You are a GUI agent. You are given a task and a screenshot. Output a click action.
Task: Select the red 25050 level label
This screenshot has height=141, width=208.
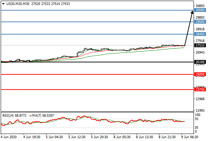(200, 74)
